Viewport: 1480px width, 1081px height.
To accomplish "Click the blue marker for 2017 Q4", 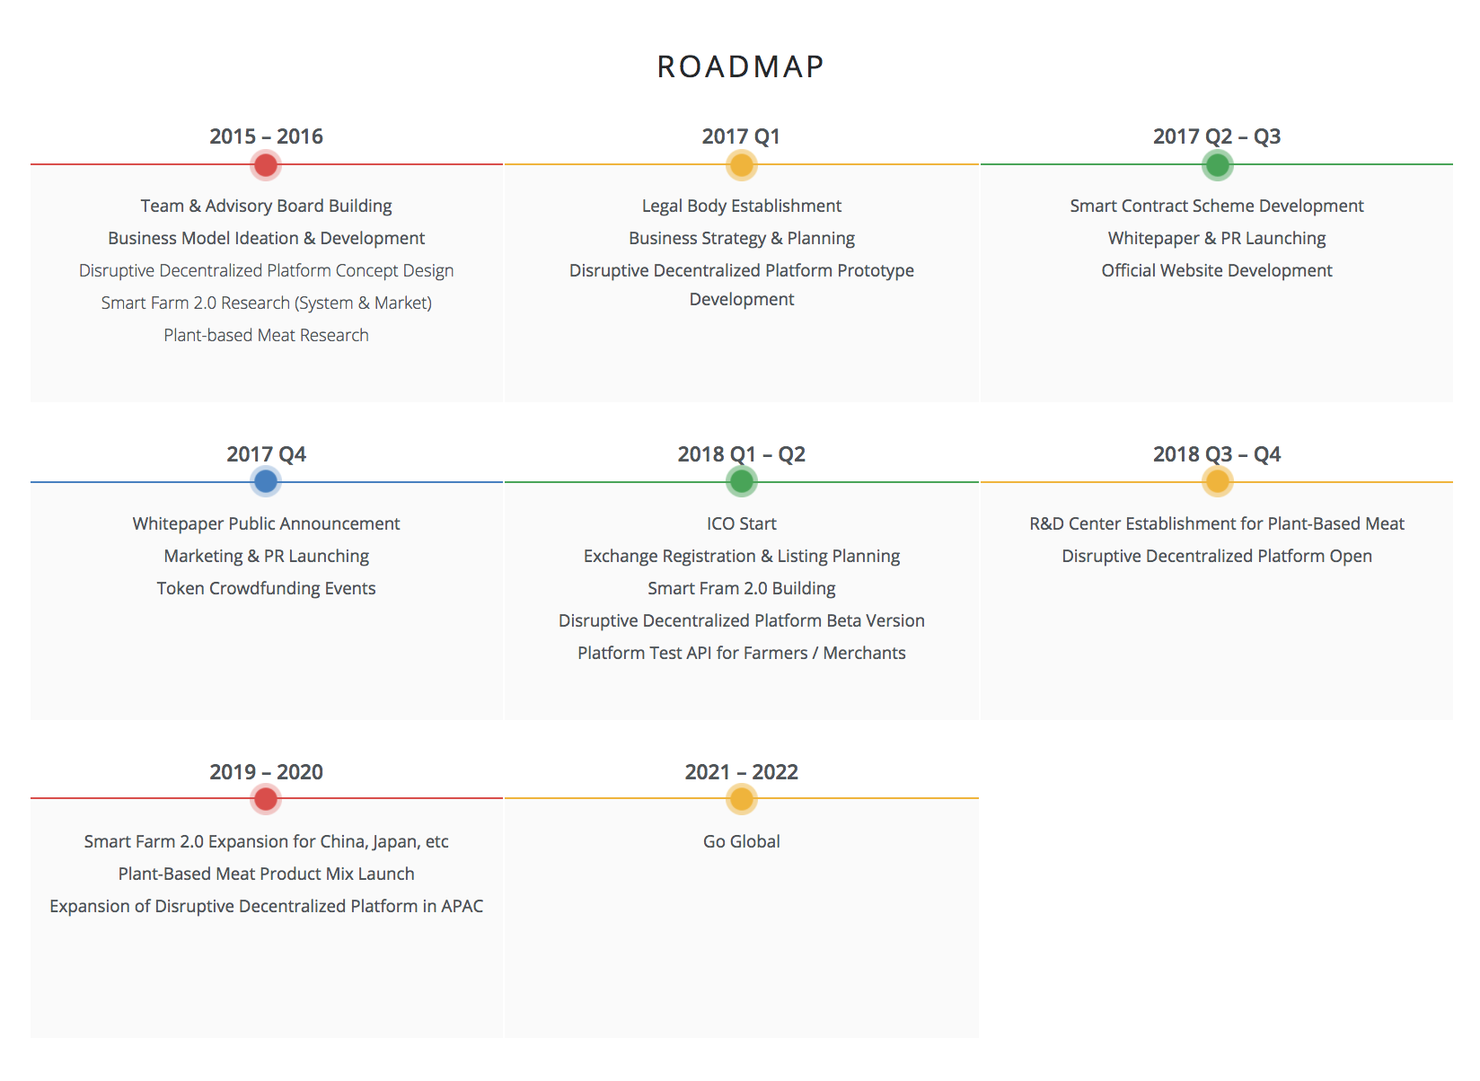I will pyautogui.click(x=266, y=482).
